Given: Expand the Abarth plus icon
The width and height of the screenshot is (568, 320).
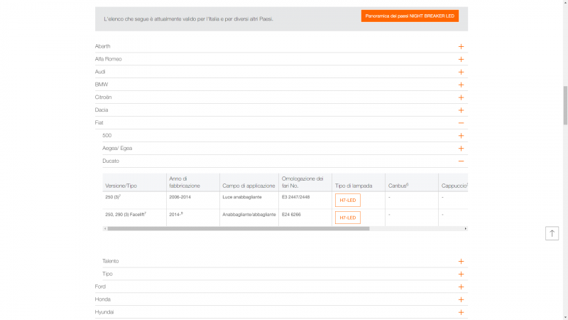Looking at the screenshot, I should pyautogui.click(x=461, y=46).
